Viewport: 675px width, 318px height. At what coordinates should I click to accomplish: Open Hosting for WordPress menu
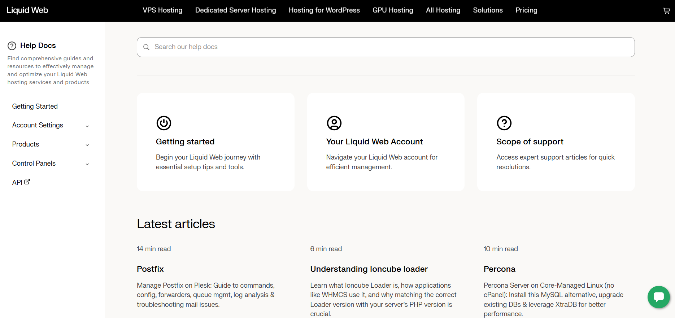tap(324, 10)
